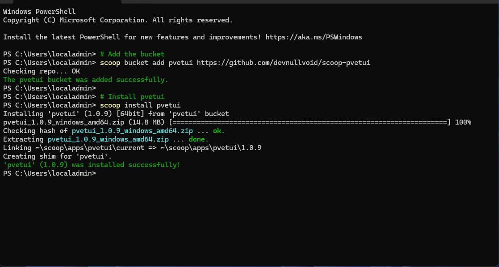Viewport: 499px width, 267px height.
Task: Click the "Creating shim for 'pvetui'." line
Action: pyautogui.click(x=57, y=156)
